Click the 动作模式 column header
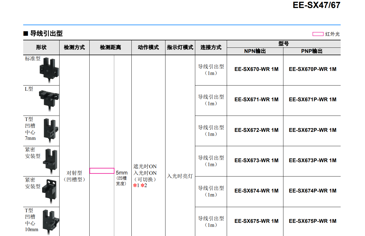Viewport: 365px width, 236px height. click(x=148, y=47)
